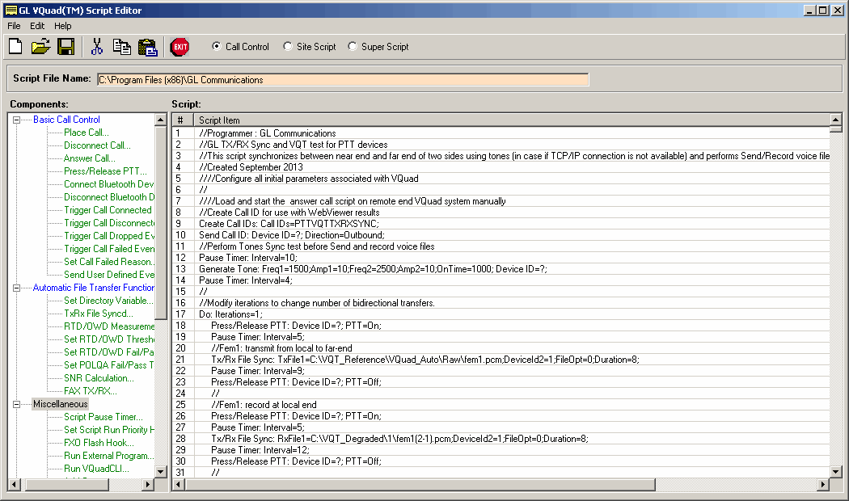The width and height of the screenshot is (849, 501).
Task: Select Set POLQA Fail/Pass component
Action: click(109, 366)
